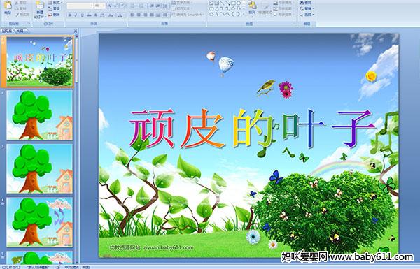Select the slide 2 tree thumbnail
The height and width of the screenshot is (269, 420).
40,115
